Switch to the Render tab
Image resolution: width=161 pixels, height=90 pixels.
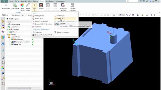(x=36, y=1)
